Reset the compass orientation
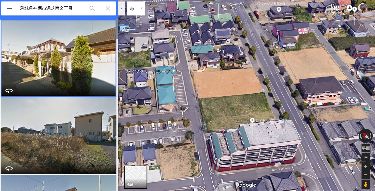375x191 pixels. tap(365, 136)
